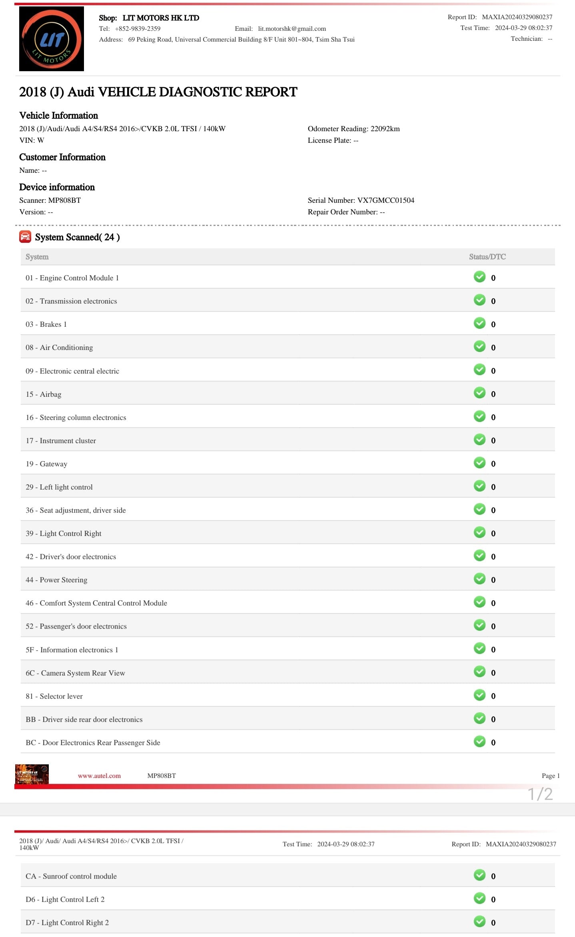Select the Instrument cluster system row
The image size is (575, 937).
61,441
